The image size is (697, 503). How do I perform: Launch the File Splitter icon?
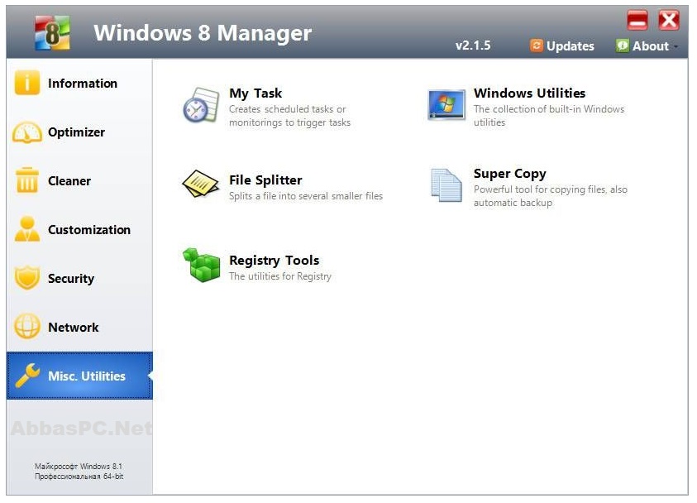coord(200,183)
